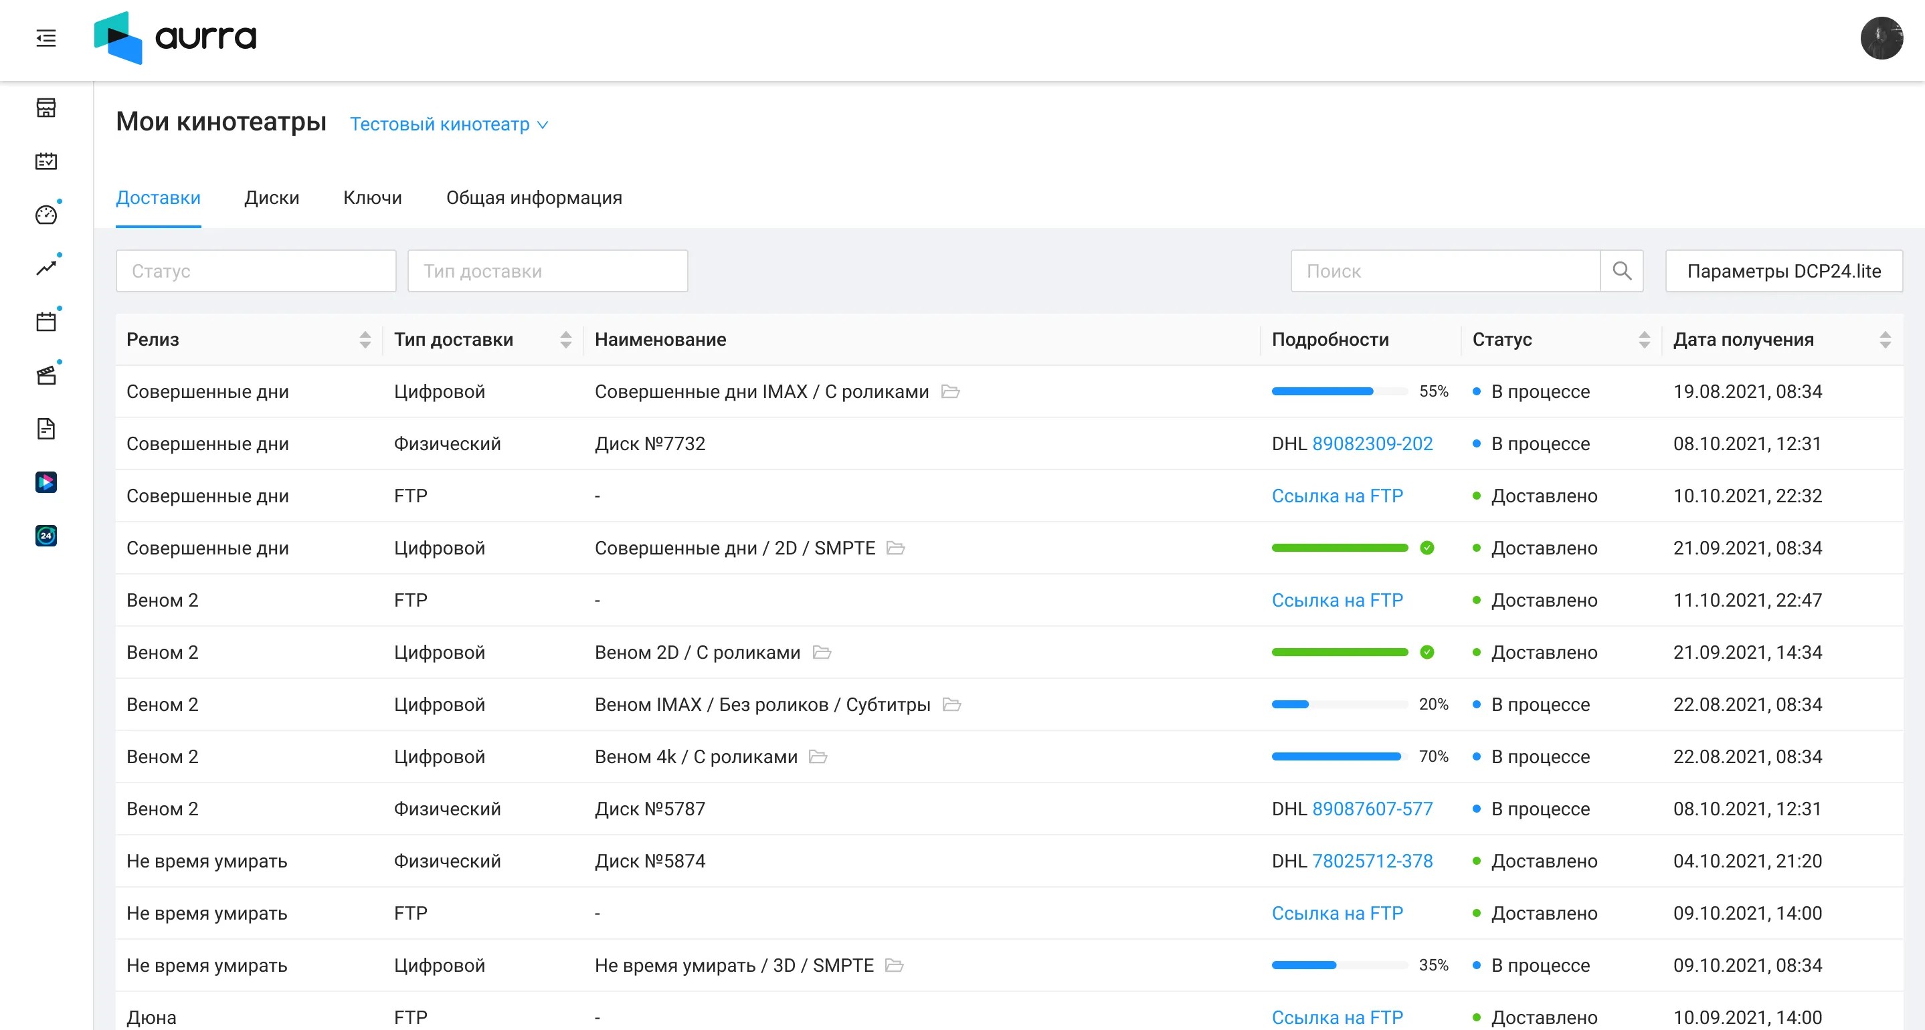This screenshot has height=1030, width=1925.
Task: Open the DCP24 sidebar icon
Action: click(x=46, y=536)
